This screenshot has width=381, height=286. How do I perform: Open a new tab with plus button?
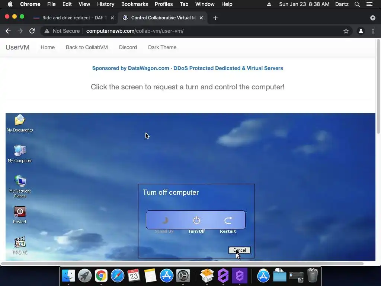[x=215, y=18]
